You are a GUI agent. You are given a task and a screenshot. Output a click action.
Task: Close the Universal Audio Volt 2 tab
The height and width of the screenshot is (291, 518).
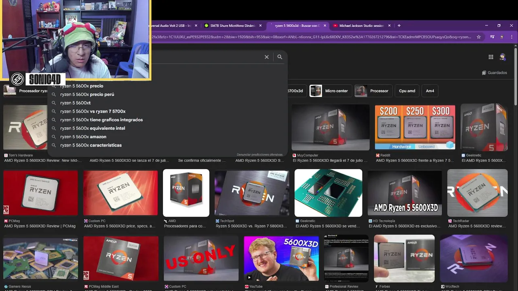[x=196, y=25]
